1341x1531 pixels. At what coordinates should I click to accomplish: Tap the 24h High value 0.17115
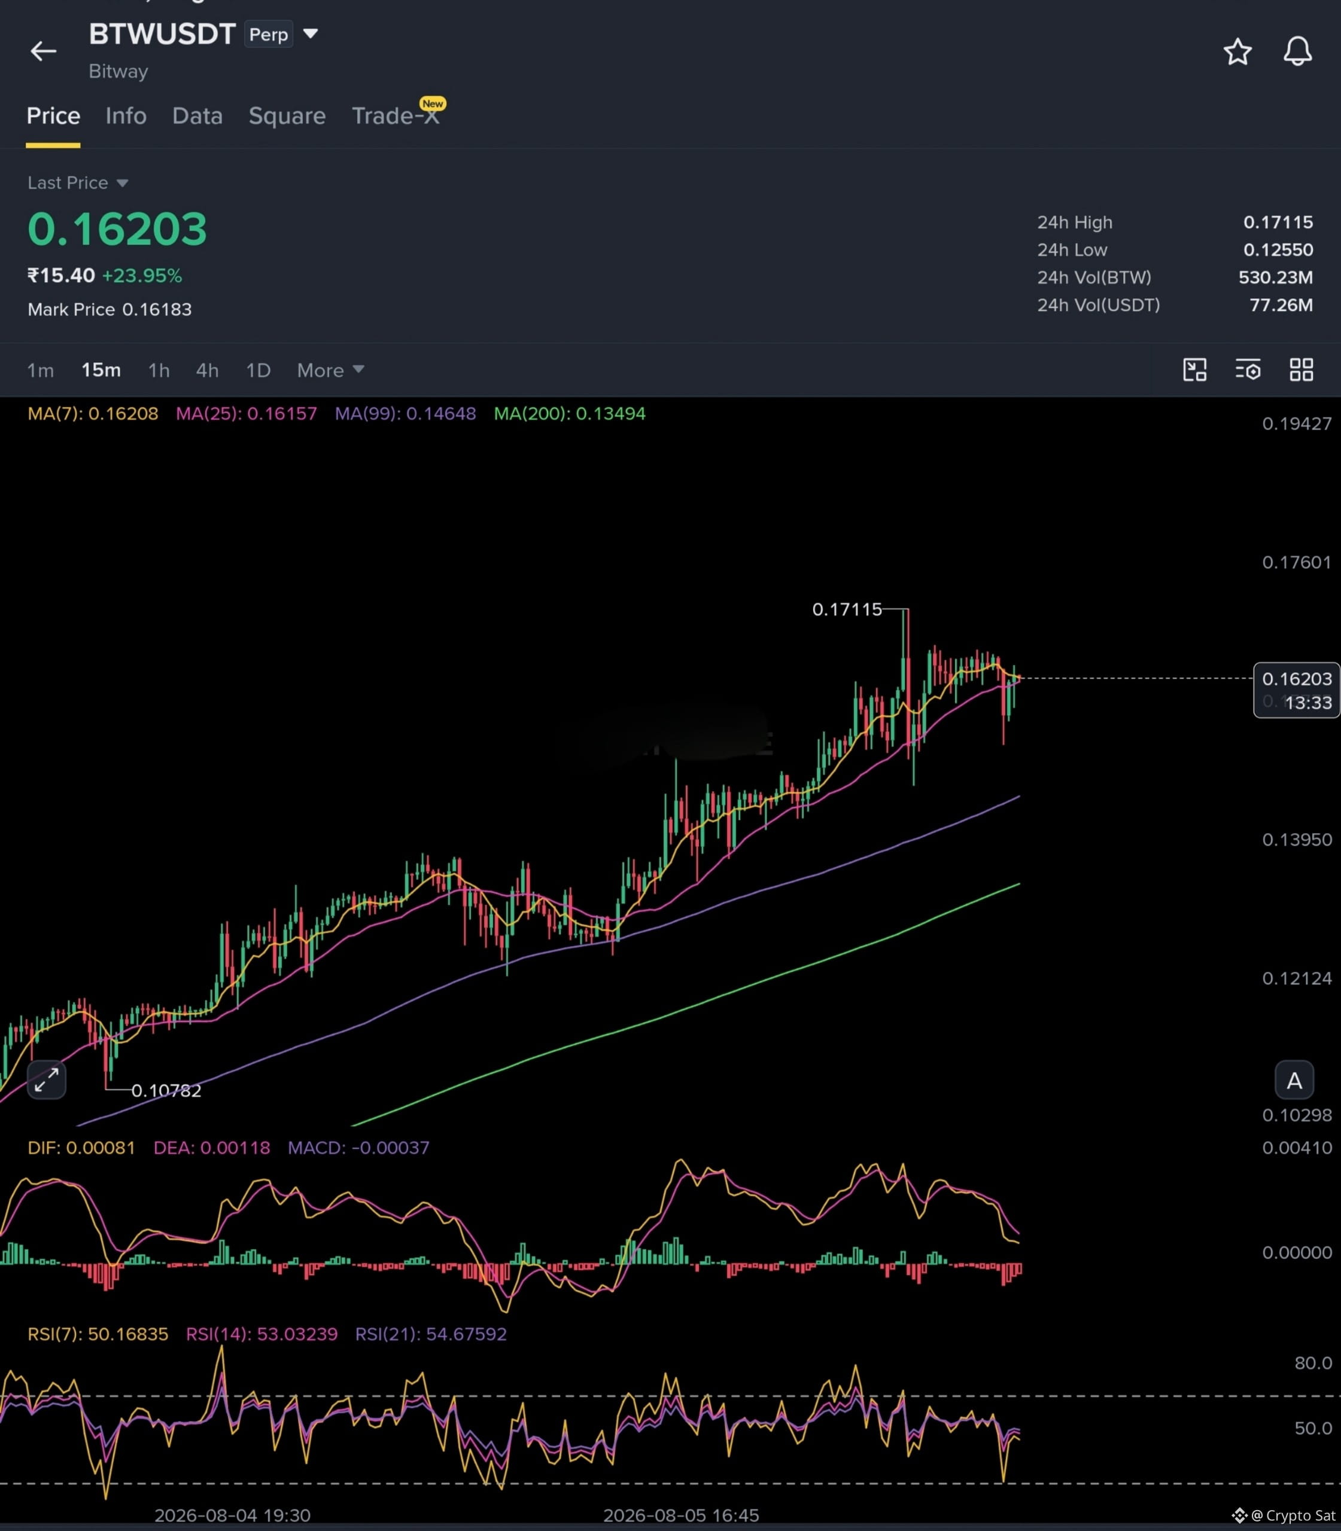pos(1278,222)
